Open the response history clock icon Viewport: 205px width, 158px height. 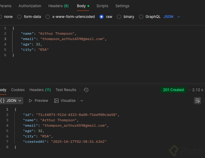[x=86, y=90]
